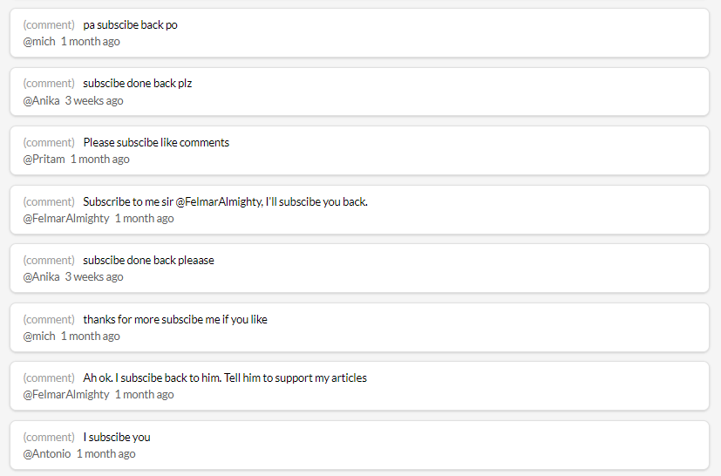
Task: Open @Pritam user profile link
Action: pos(44,160)
